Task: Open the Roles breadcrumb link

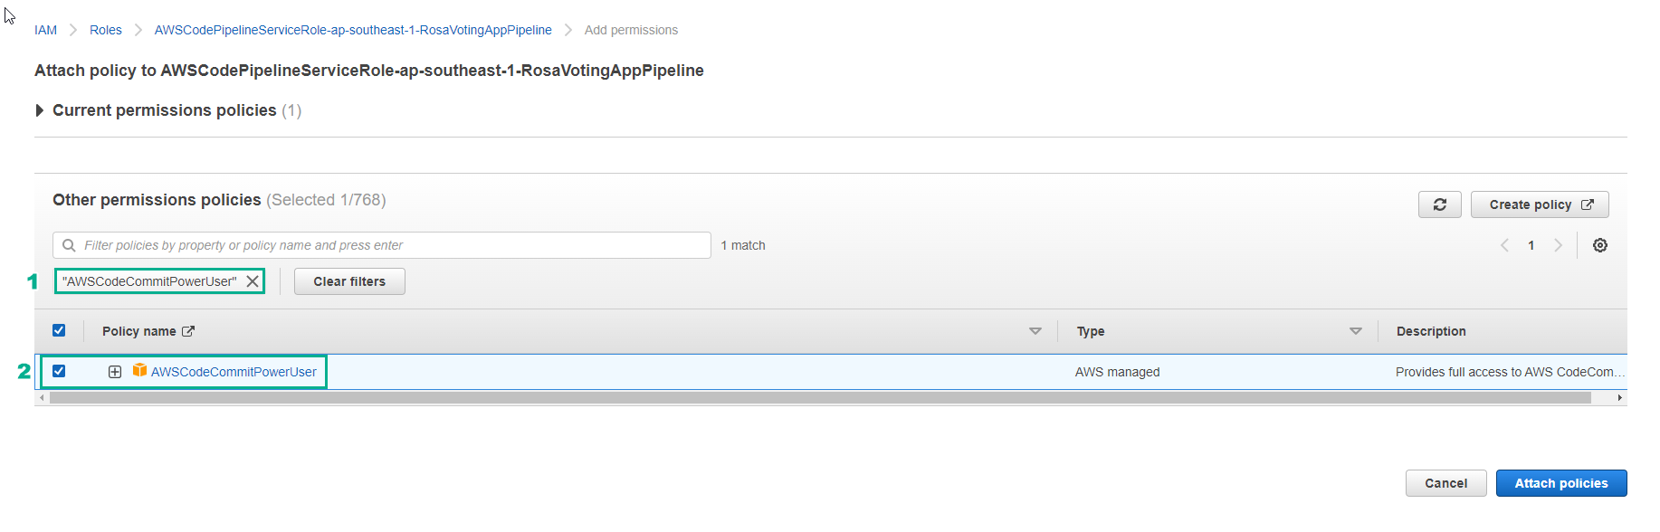Action: (105, 30)
